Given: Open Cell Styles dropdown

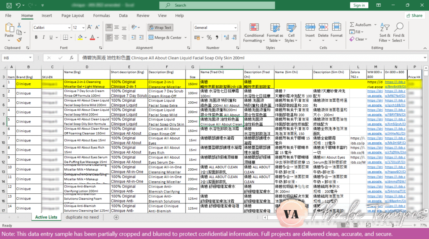Looking at the screenshot, I should 291,33.
